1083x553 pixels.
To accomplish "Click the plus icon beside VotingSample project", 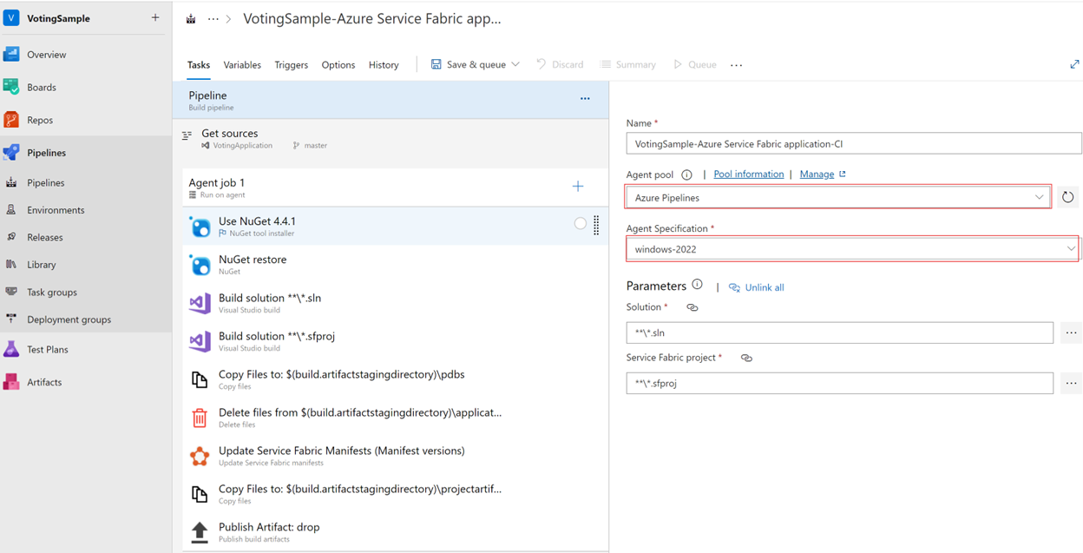I will tap(155, 17).
